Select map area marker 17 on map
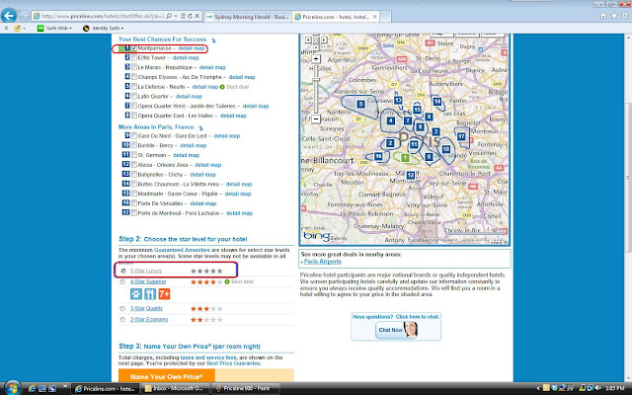 point(461,136)
